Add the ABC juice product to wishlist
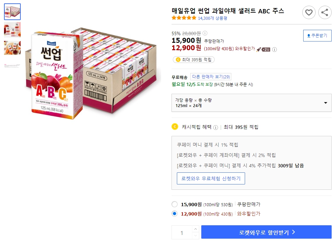This screenshot has width=334, height=242. click(309, 12)
